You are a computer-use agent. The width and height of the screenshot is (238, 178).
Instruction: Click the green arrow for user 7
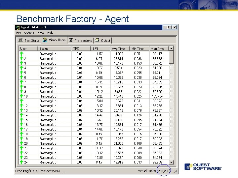(x=21, y=82)
